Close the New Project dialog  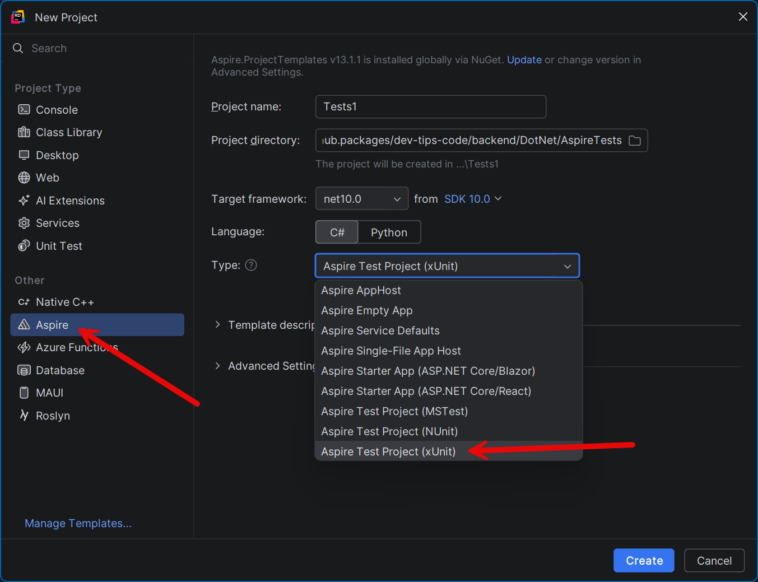coord(743,17)
